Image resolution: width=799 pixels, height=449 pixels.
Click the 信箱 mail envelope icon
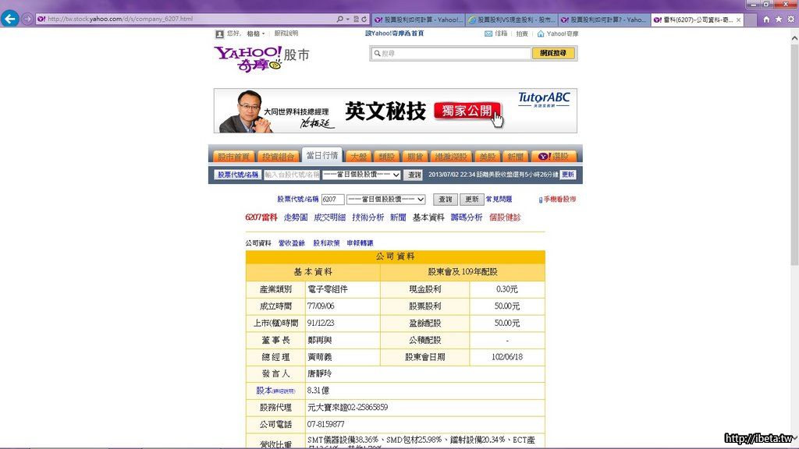pyautogui.click(x=489, y=34)
